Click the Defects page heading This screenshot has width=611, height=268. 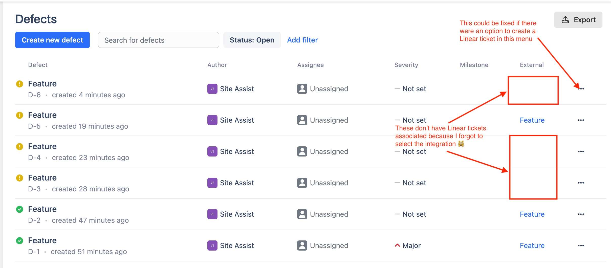pyautogui.click(x=36, y=19)
